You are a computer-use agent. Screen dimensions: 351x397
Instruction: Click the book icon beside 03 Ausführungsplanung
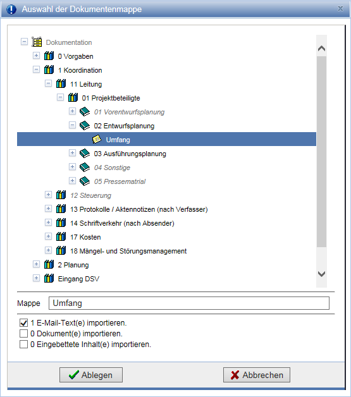tap(85, 154)
